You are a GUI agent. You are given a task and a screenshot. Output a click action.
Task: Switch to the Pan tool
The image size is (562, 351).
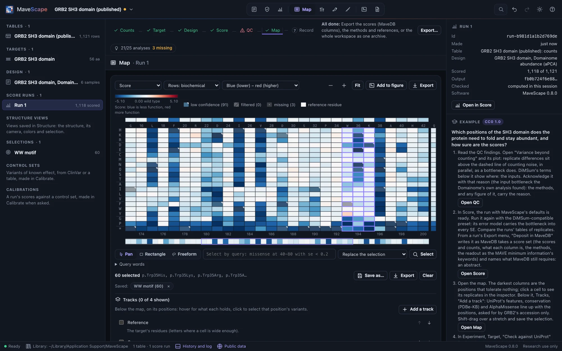126,254
